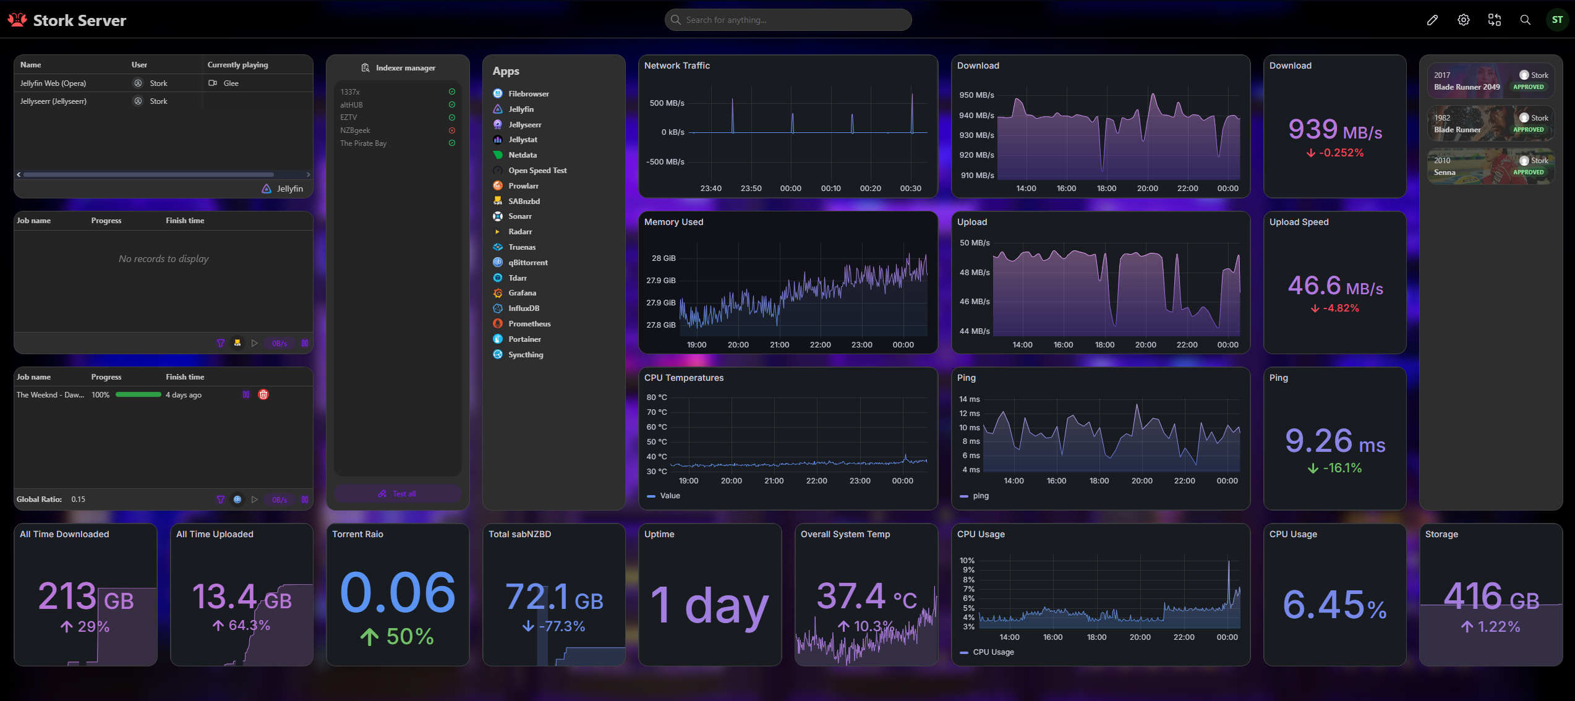
Task: Open the Senna 2010 request card
Action: click(1491, 166)
